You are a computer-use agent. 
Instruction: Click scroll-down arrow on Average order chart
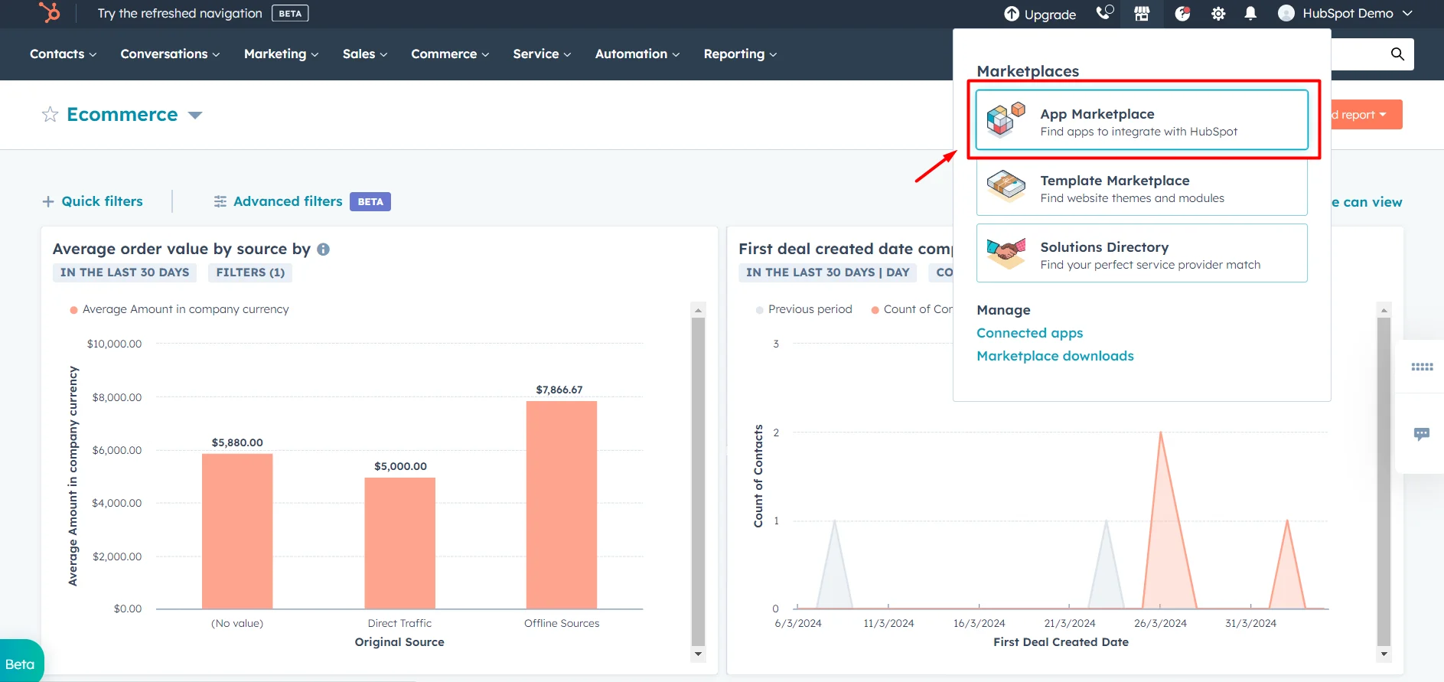698,654
